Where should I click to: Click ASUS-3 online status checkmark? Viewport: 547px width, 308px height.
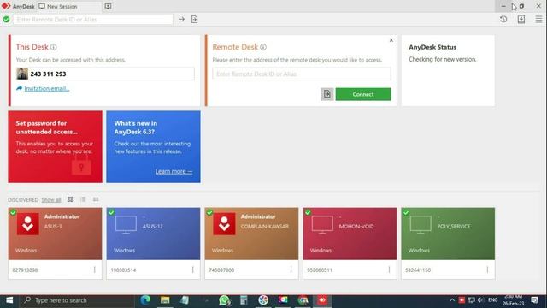(x=13, y=212)
